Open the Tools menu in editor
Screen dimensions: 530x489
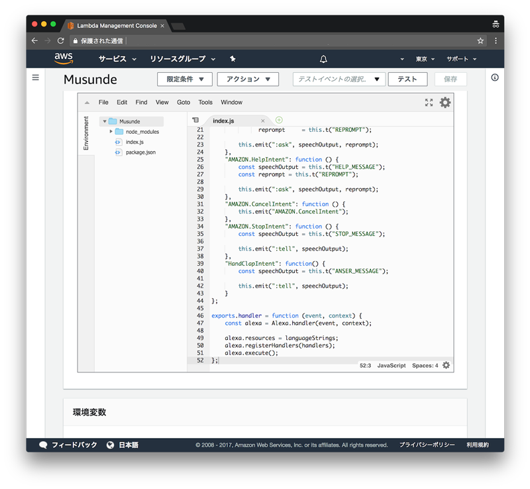(x=205, y=102)
